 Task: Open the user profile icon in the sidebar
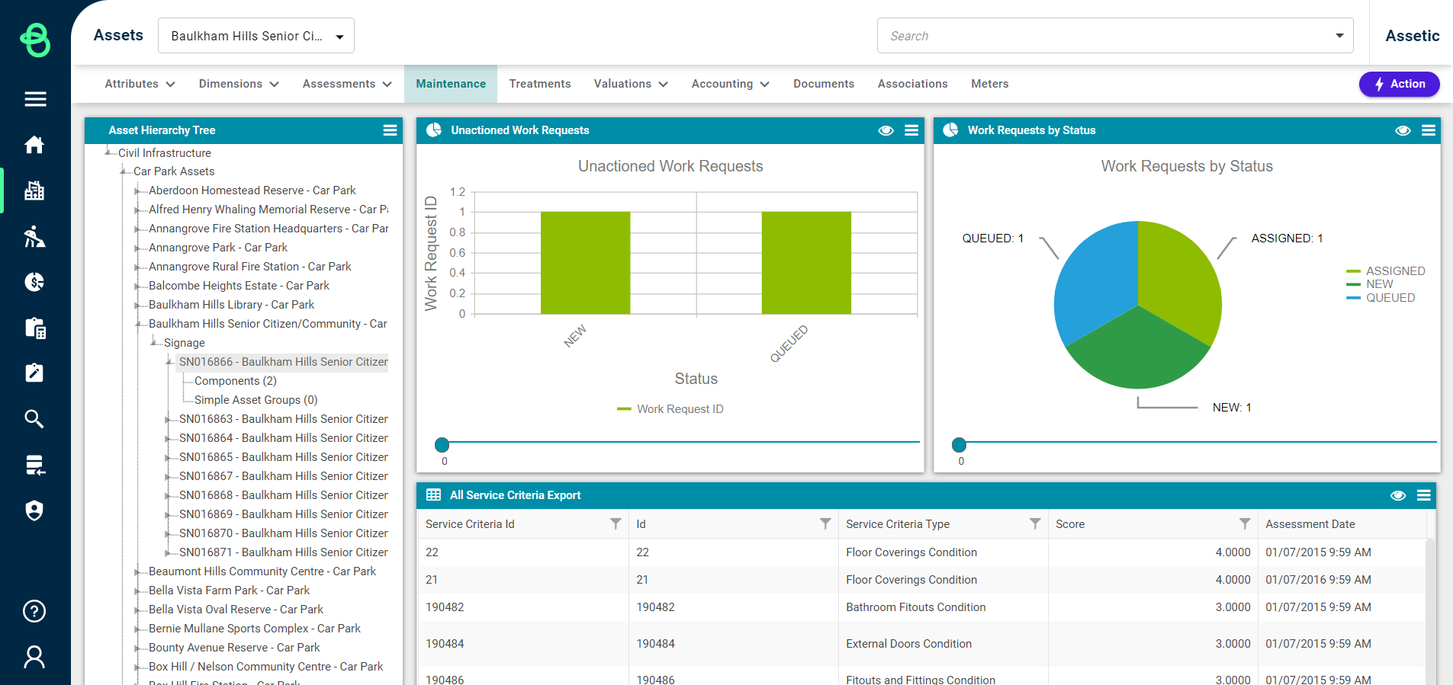(x=34, y=657)
